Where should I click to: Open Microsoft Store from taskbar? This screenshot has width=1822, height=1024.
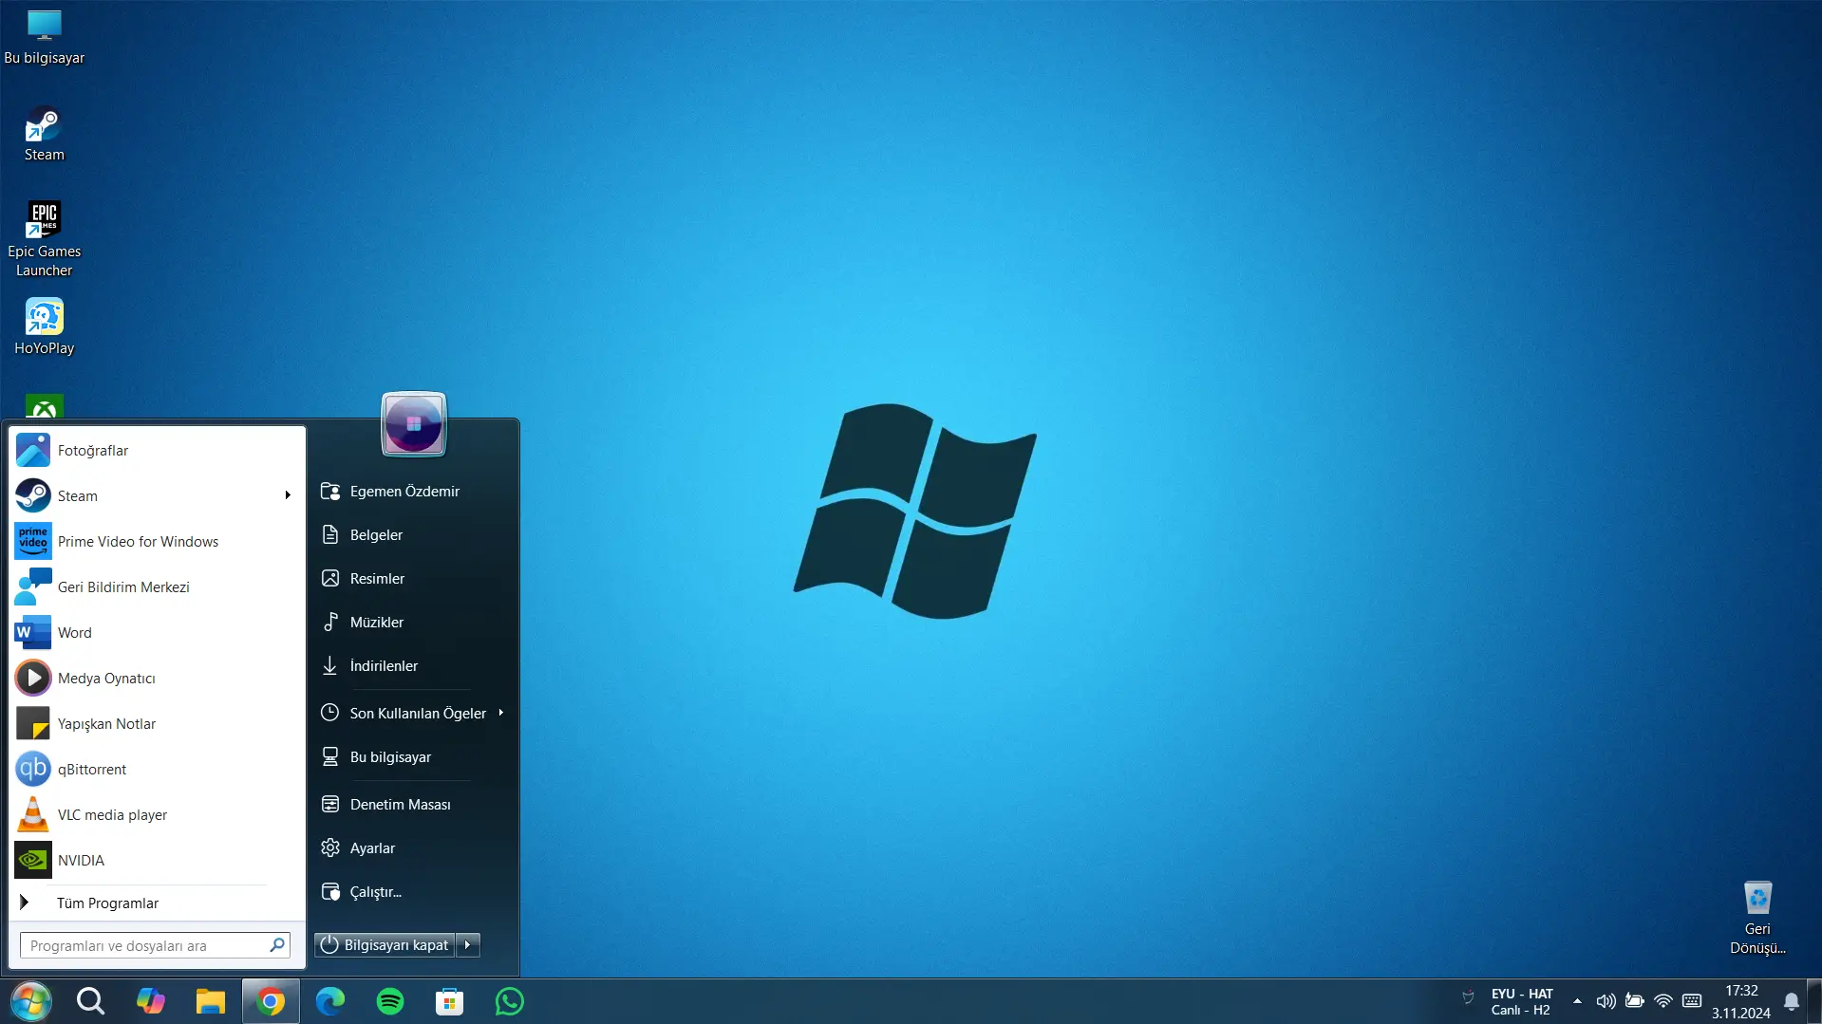(450, 1001)
